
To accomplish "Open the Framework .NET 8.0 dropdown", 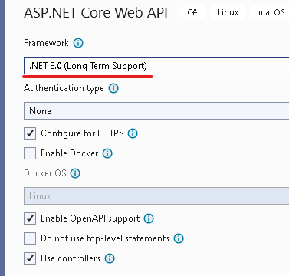I will [156, 66].
